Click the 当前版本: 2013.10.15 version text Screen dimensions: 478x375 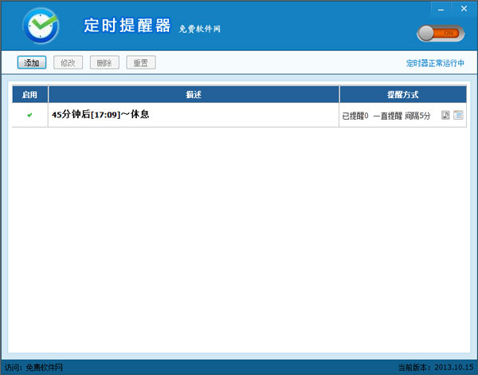click(x=435, y=368)
